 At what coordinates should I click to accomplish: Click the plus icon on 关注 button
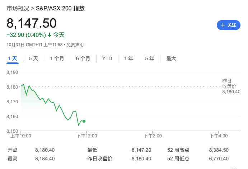click(x=223, y=25)
